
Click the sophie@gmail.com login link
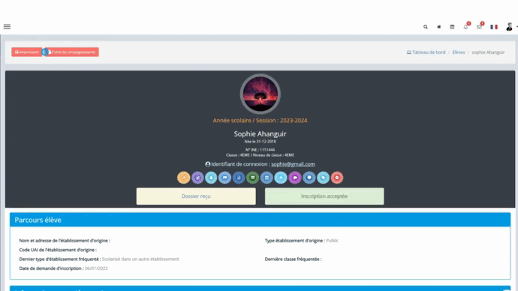293,164
